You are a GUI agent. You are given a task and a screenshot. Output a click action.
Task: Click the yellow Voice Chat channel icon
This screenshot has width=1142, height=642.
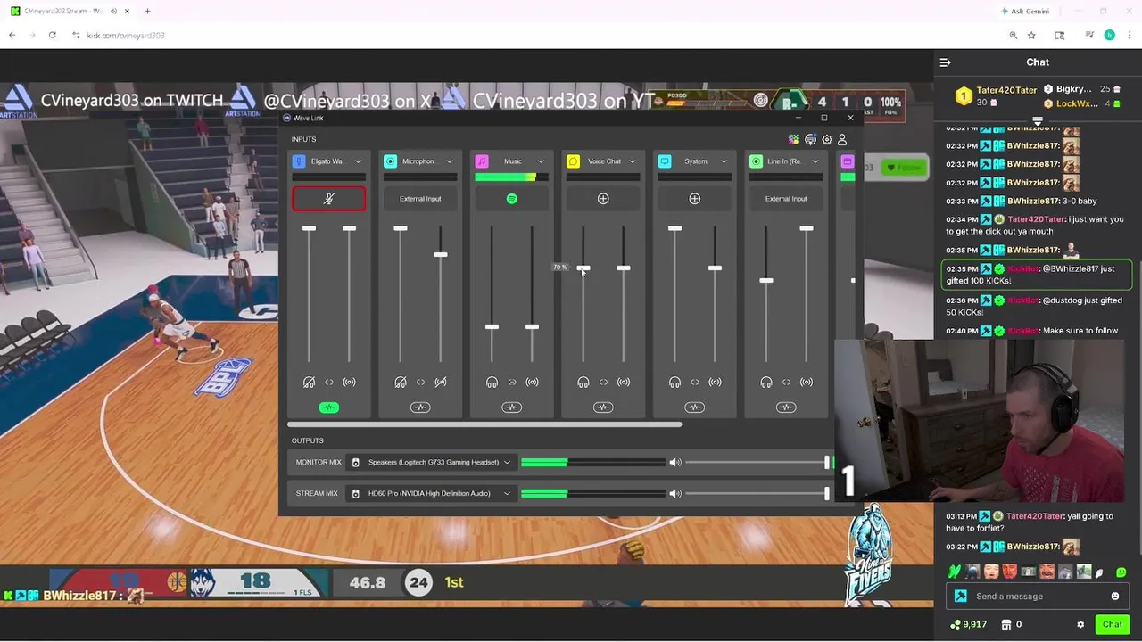pyautogui.click(x=573, y=161)
